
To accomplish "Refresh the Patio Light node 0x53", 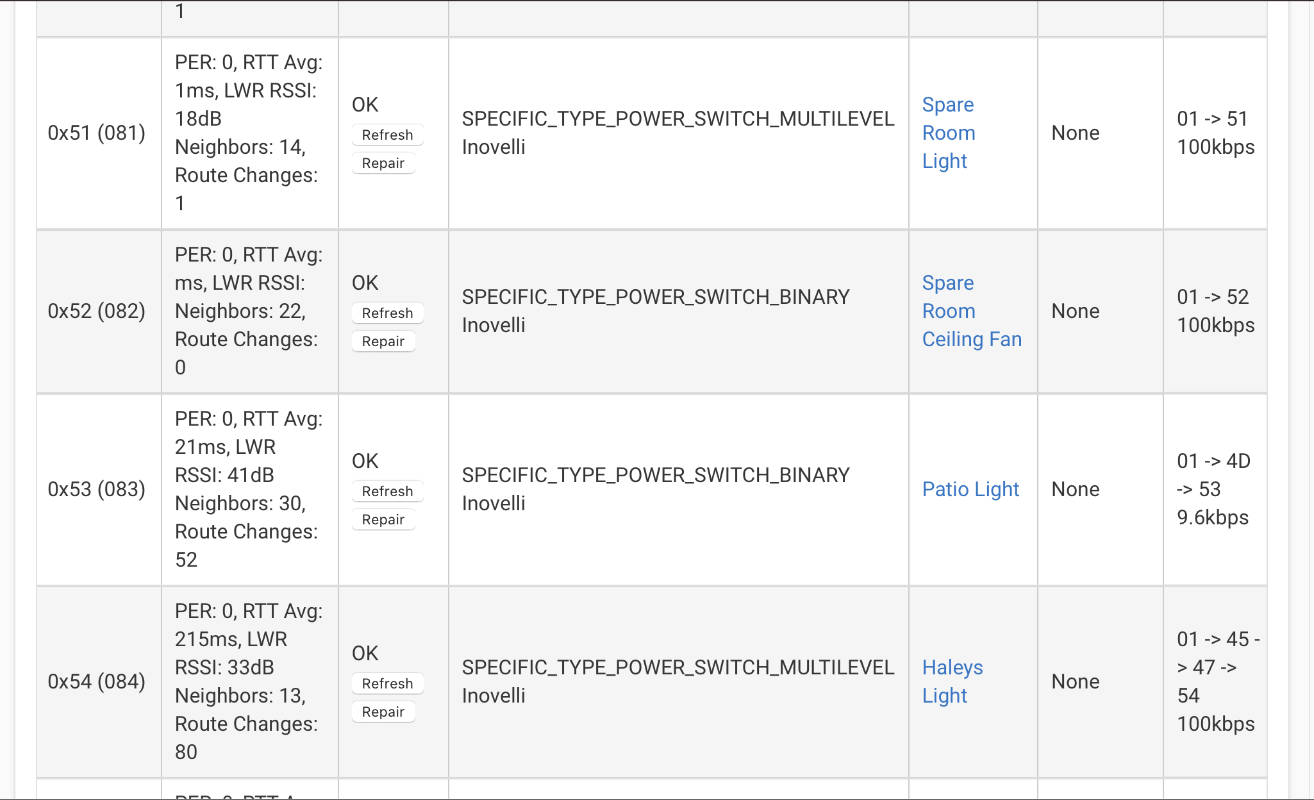I will coord(387,492).
